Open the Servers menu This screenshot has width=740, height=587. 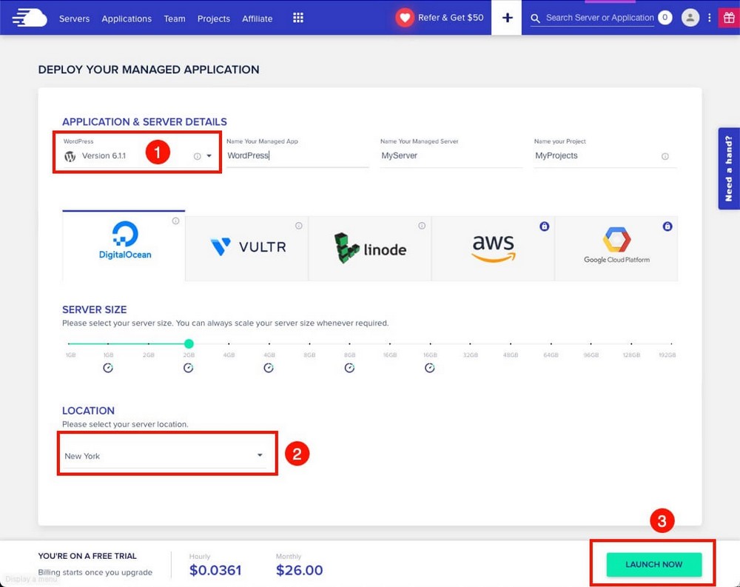74,19
